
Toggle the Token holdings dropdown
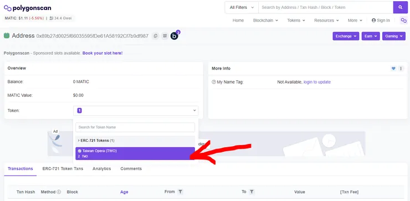coord(136,111)
